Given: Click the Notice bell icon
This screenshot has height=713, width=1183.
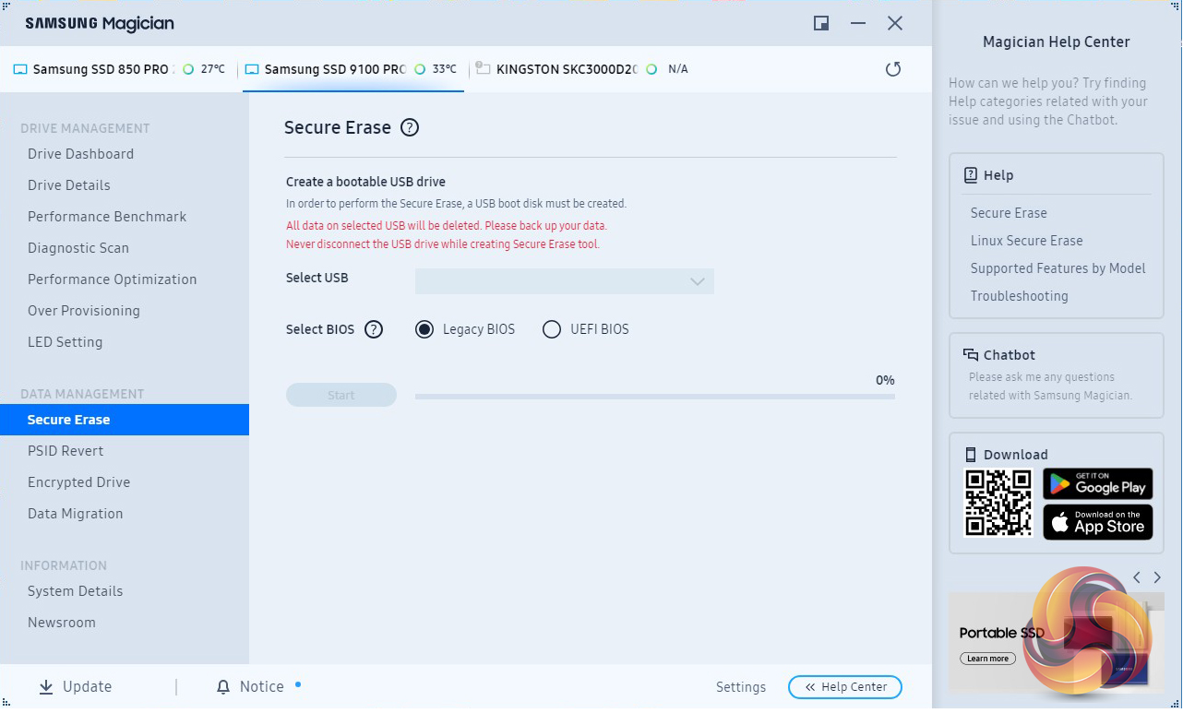Looking at the screenshot, I should click(x=223, y=687).
